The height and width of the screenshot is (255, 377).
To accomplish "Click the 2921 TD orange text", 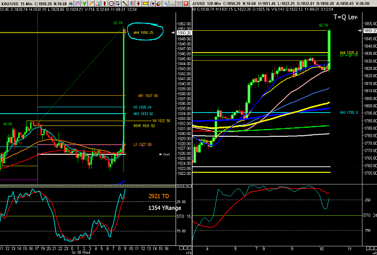I will tap(159, 197).
